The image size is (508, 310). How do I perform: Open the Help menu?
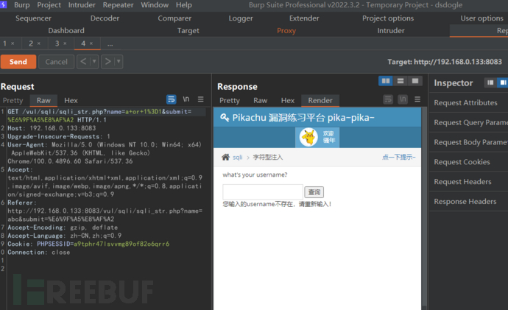(184, 5)
